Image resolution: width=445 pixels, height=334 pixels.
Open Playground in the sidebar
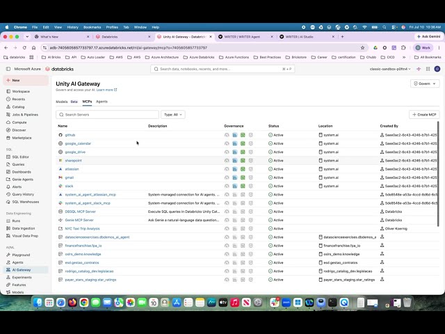click(x=21, y=255)
